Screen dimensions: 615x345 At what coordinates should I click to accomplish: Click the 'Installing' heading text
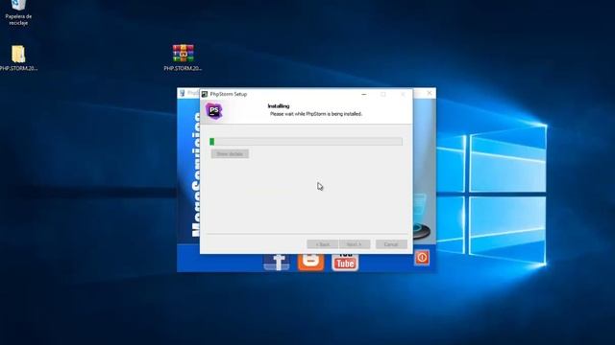coord(279,106)
